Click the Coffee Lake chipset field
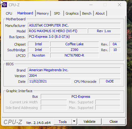132x129 pixels. point(74,44)
